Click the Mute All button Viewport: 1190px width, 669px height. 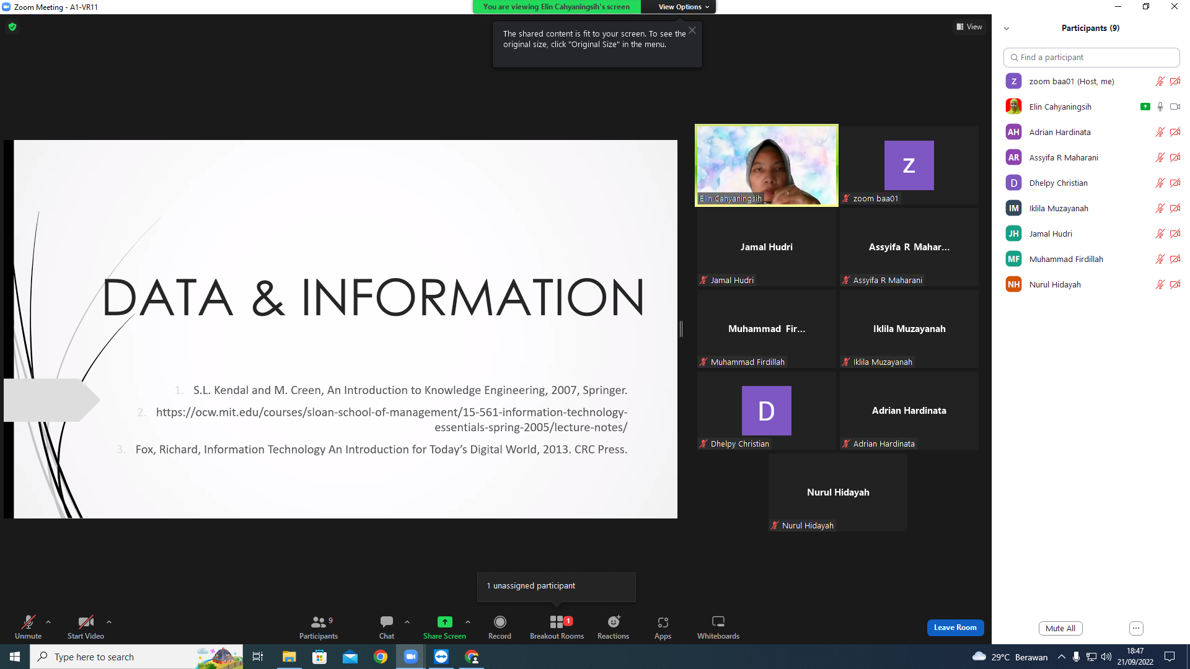(x=1060, y=628)
